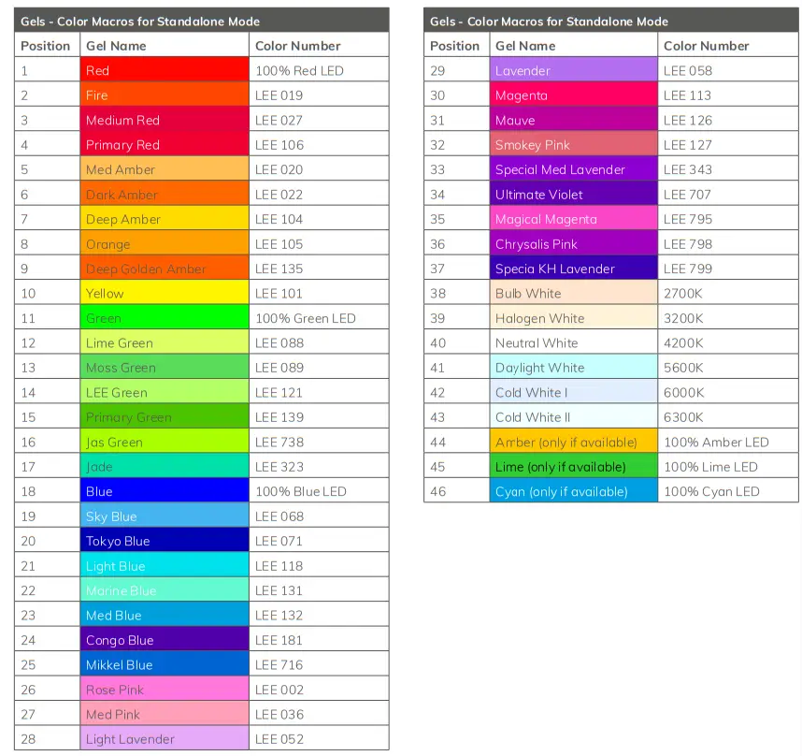Viewport: 802px width, 756px height.
Task: Select the Magical Magenta color cell
Action: click(x=573, y=219)
